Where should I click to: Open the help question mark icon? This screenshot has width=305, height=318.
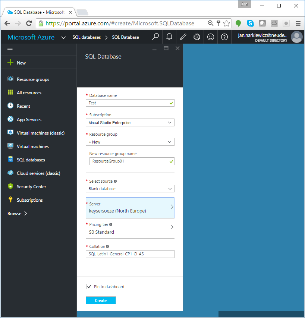point(224,37)
